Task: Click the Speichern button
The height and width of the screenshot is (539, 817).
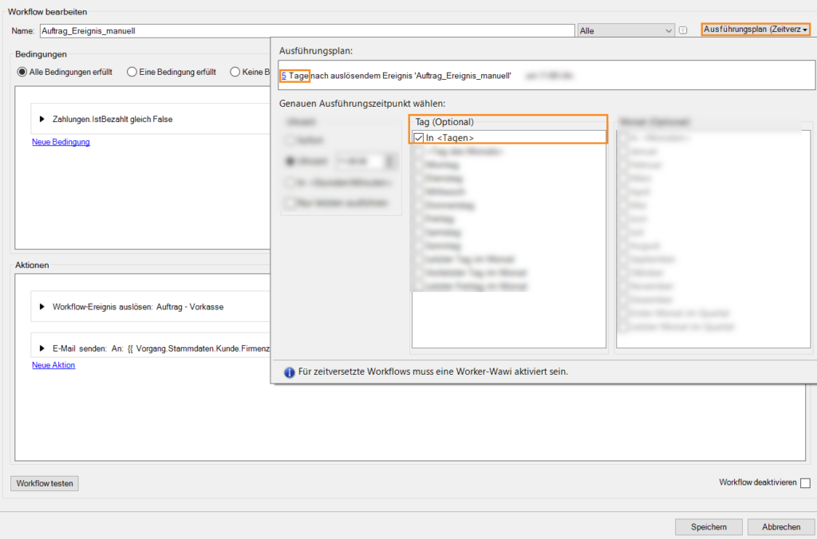Action: pos(708,527)
